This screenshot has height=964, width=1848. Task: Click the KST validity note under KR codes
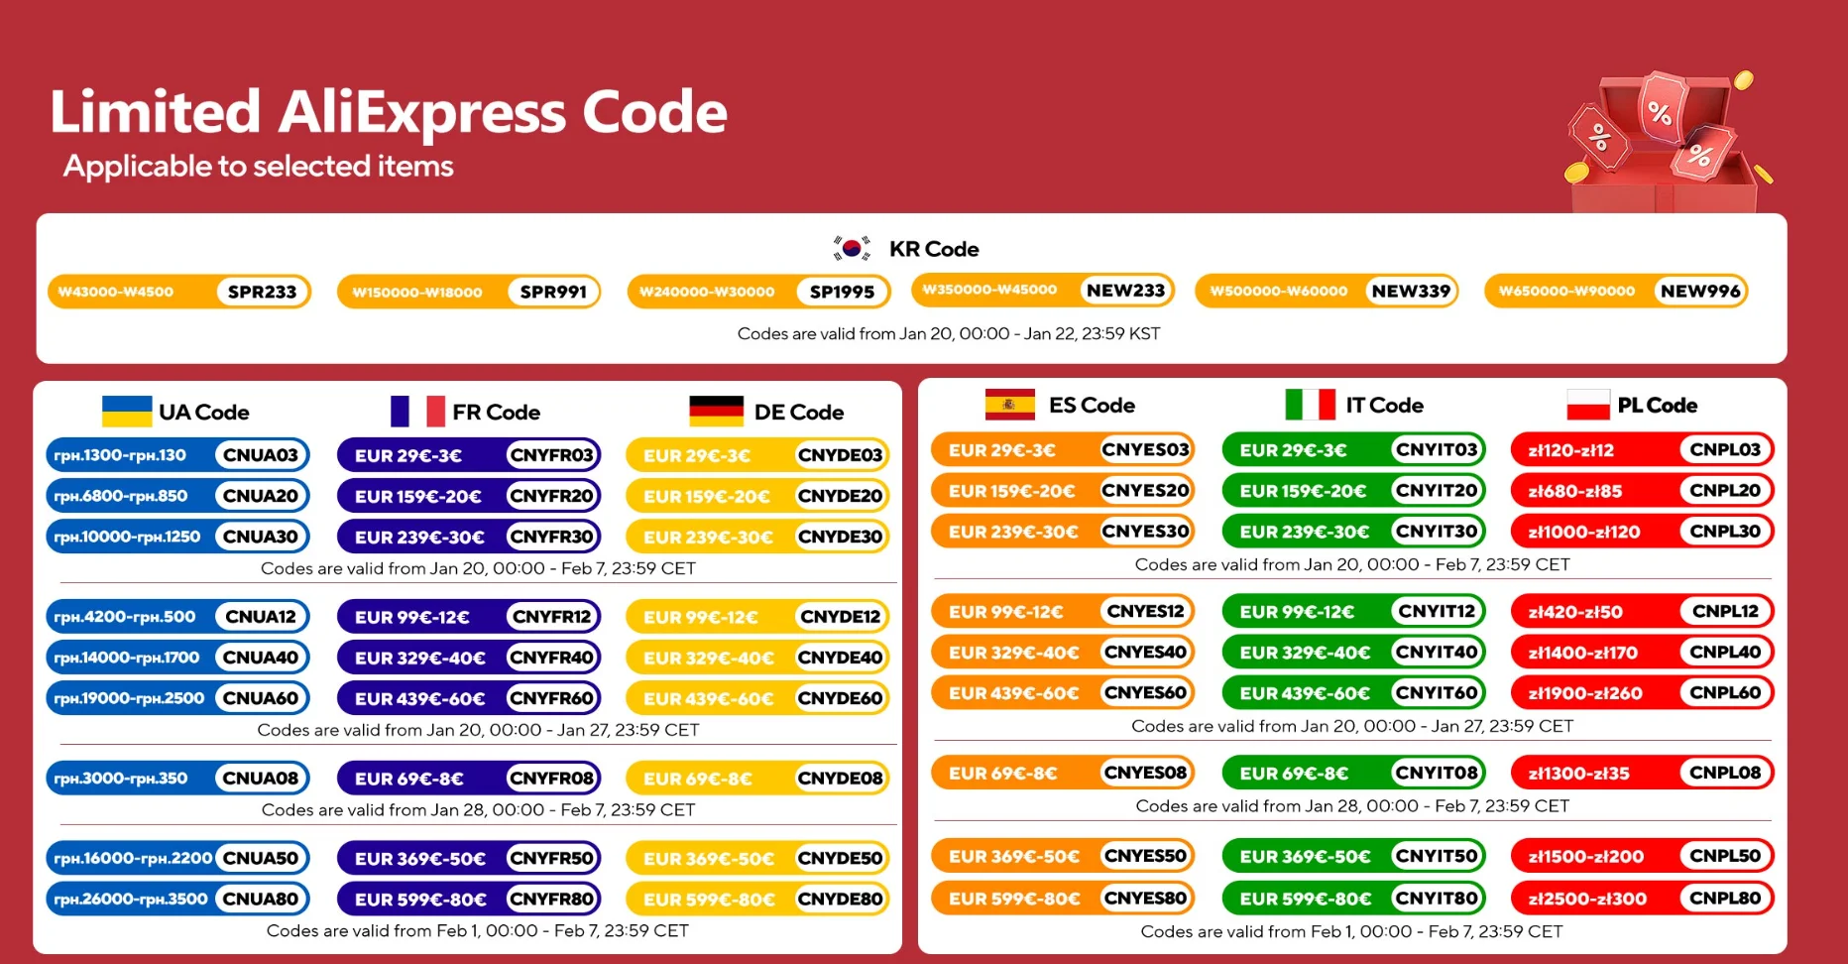point(949,333)
